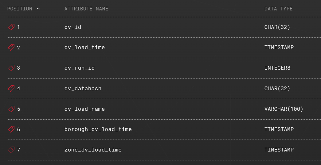Click the VARCHAR(100) data type cell
Screen dimensions: 321x165
(284, 109)
